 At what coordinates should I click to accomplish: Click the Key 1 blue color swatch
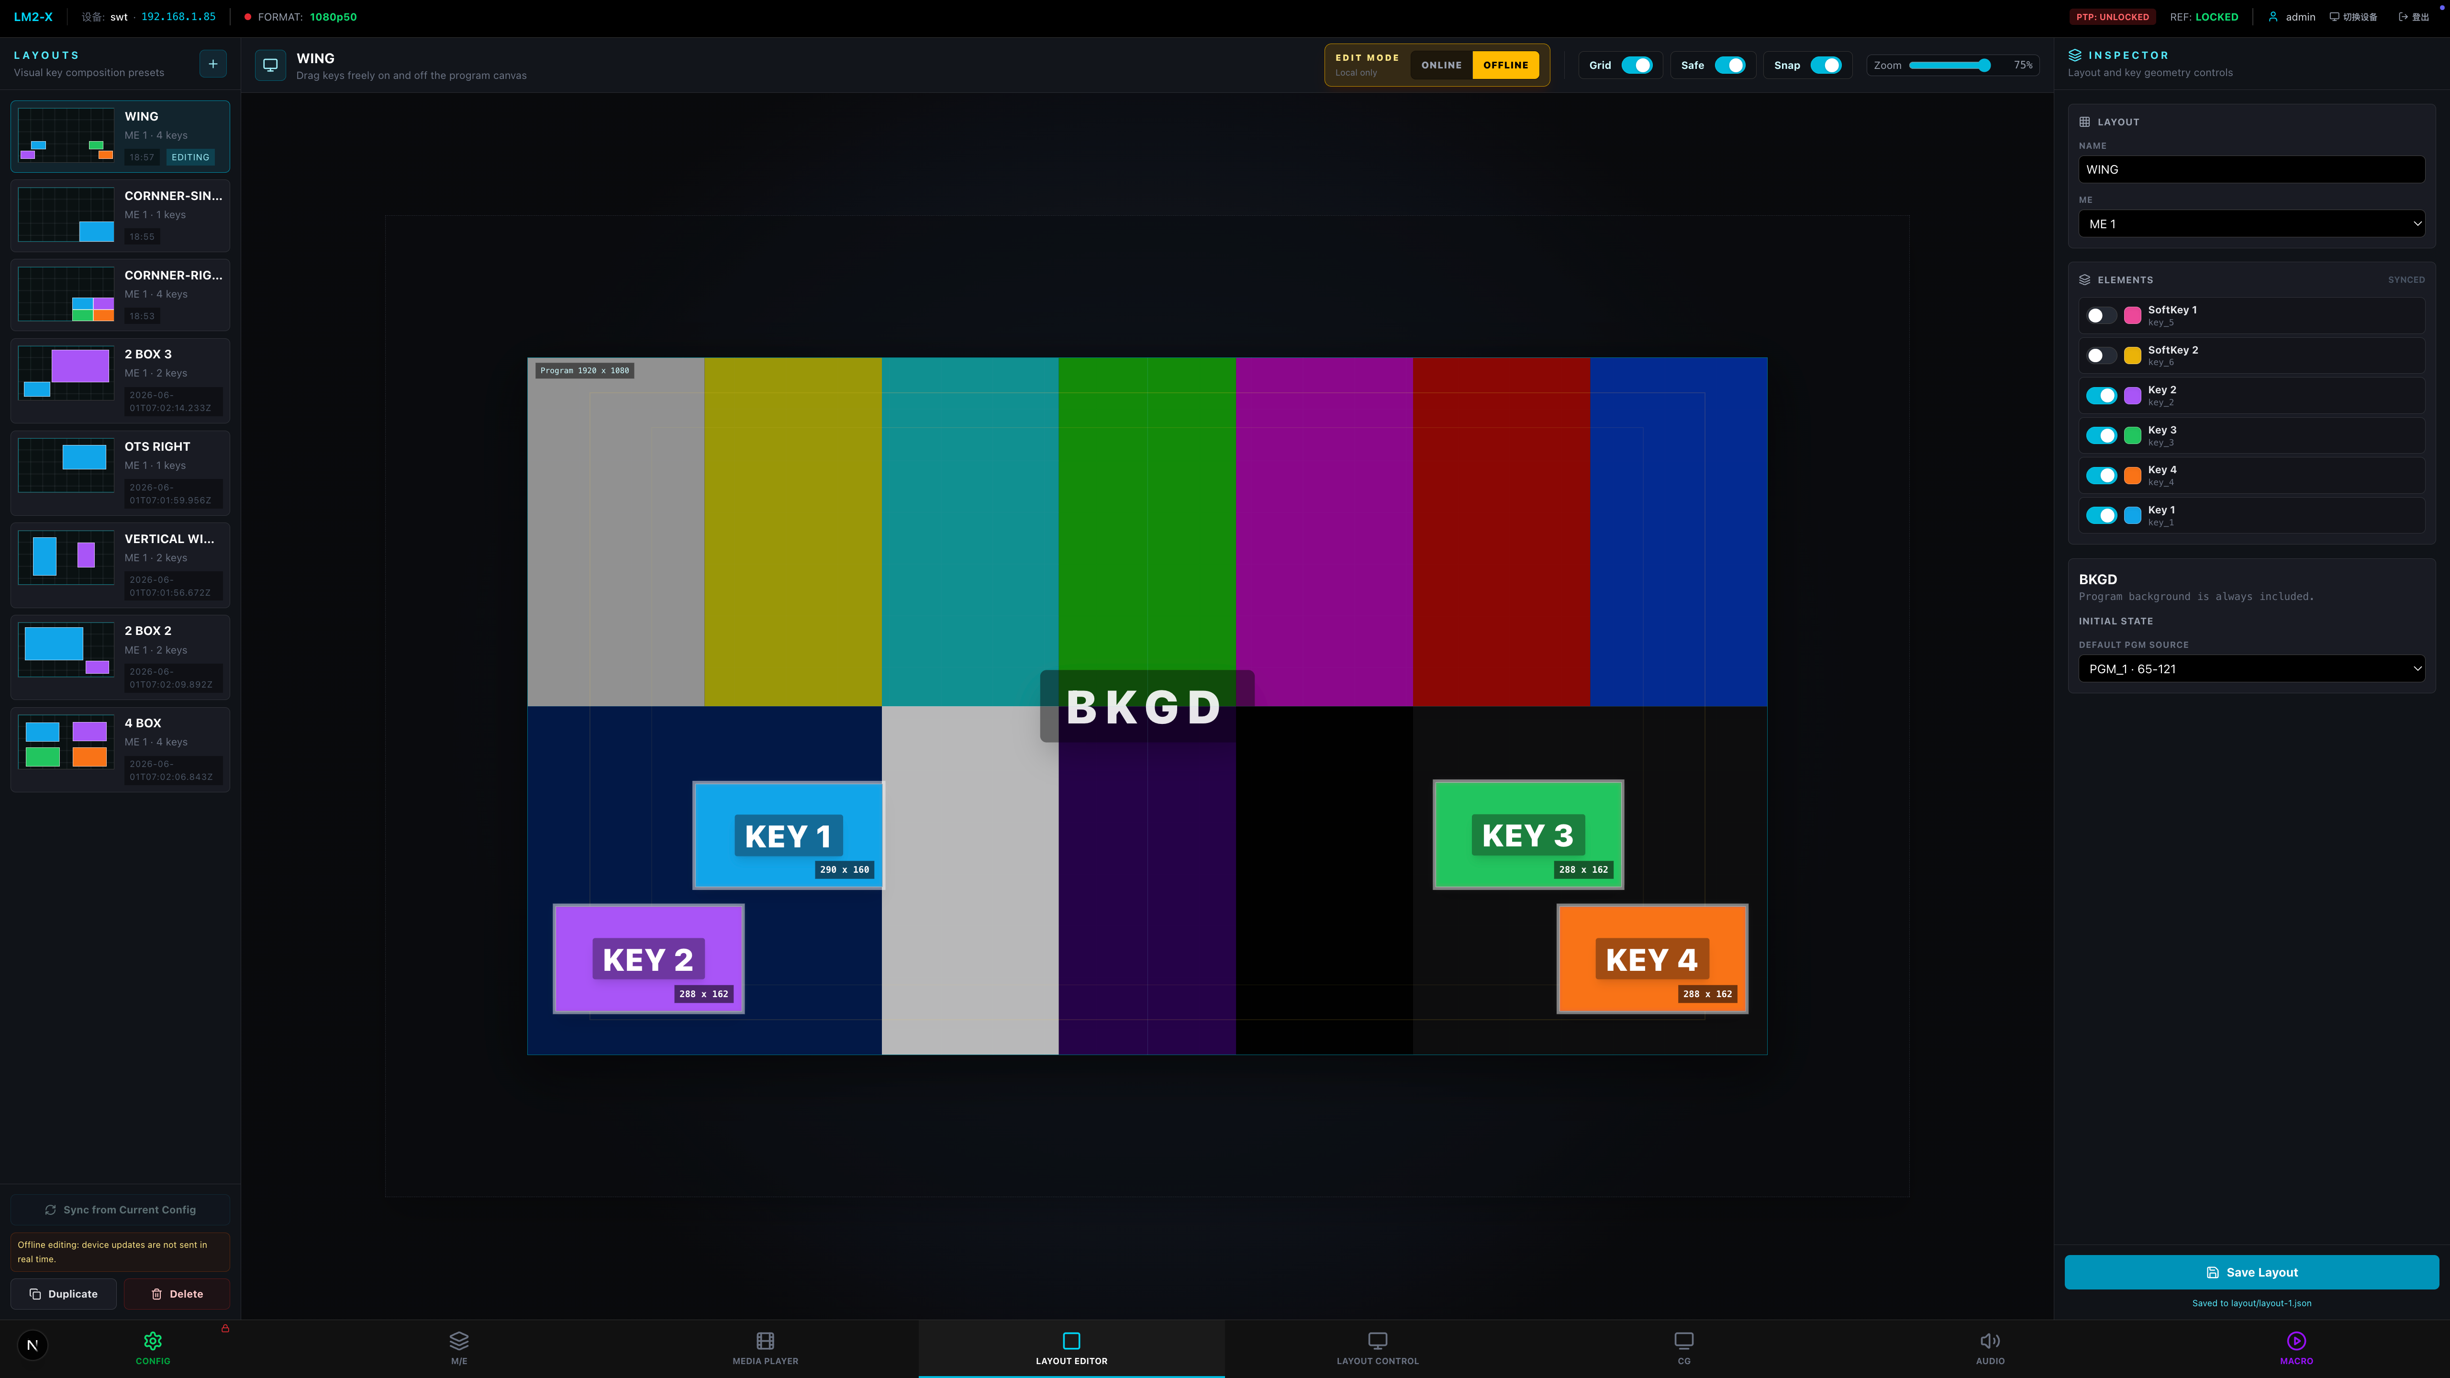click(x=2133, y=515)
